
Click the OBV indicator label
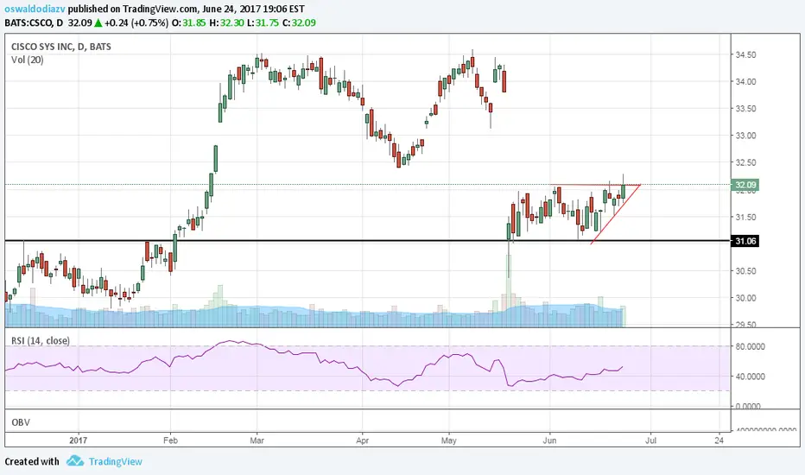tap(21, 422)
